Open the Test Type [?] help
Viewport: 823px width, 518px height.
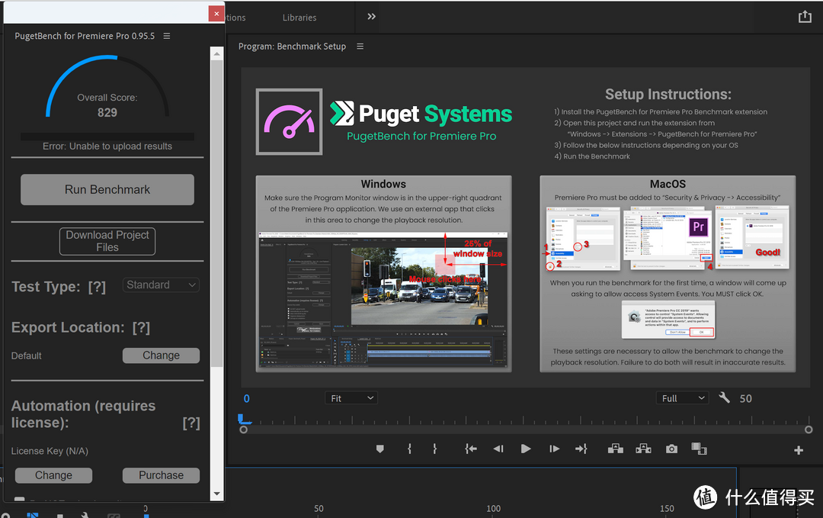click(97, 287)
